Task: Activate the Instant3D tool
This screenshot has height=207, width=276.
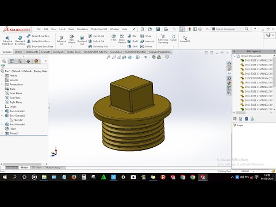Action: (185, 39)
